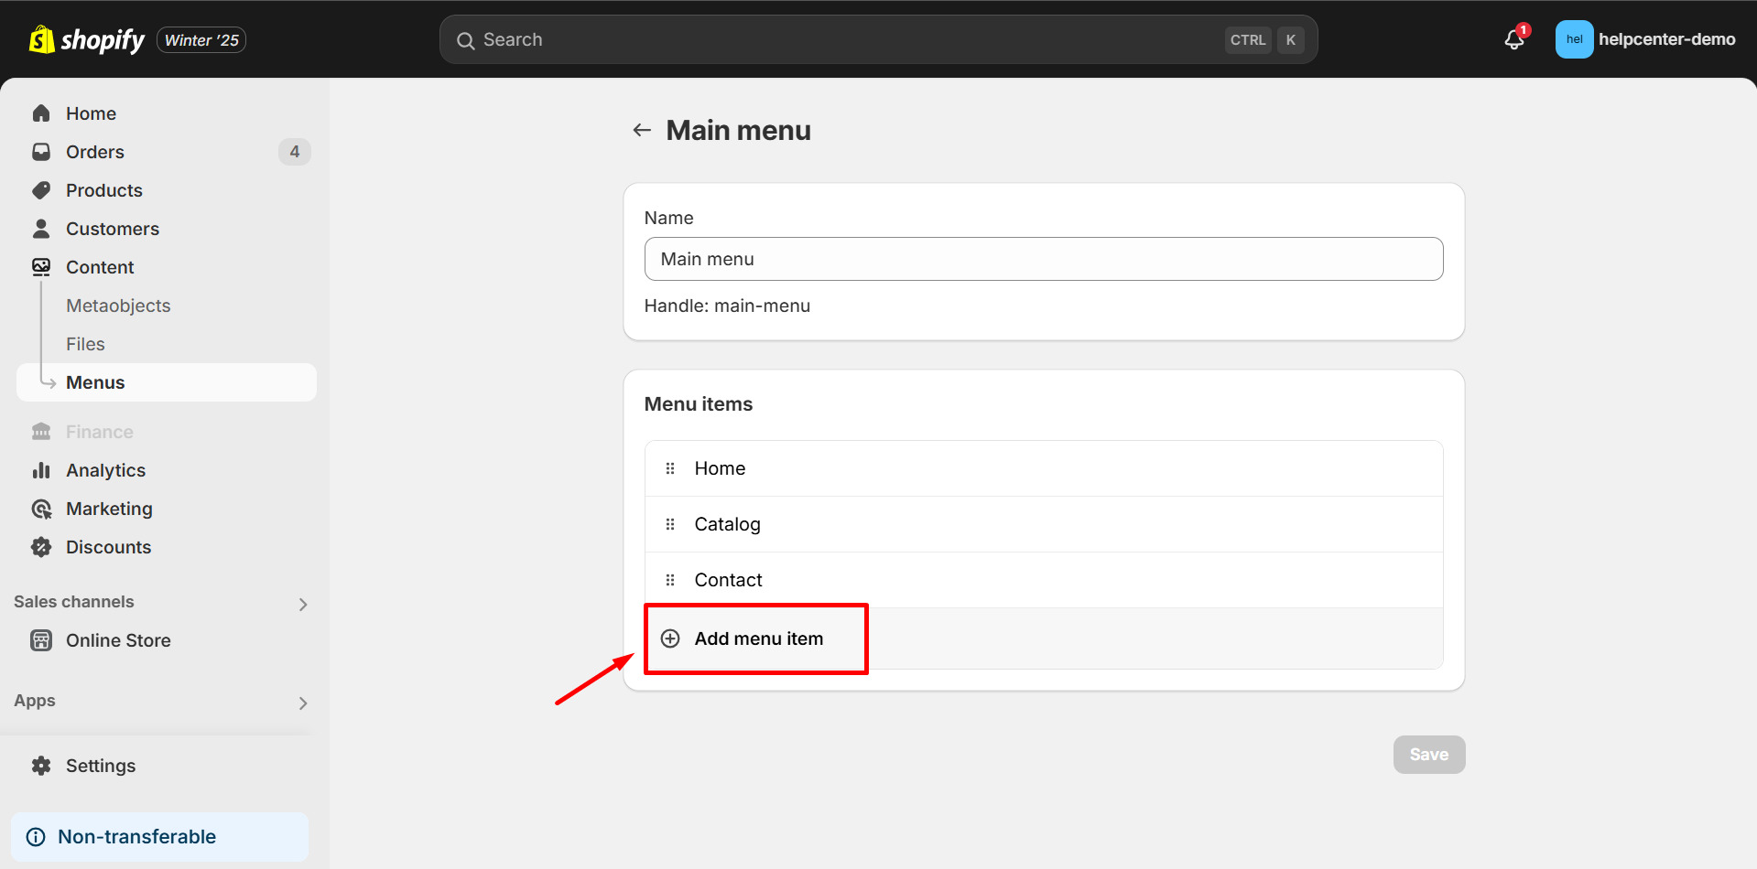Image resolution: width=1757 pixels, height=869 pixels.
Task: Grab the drag handle next to Catalog
Action: (670, 523)
